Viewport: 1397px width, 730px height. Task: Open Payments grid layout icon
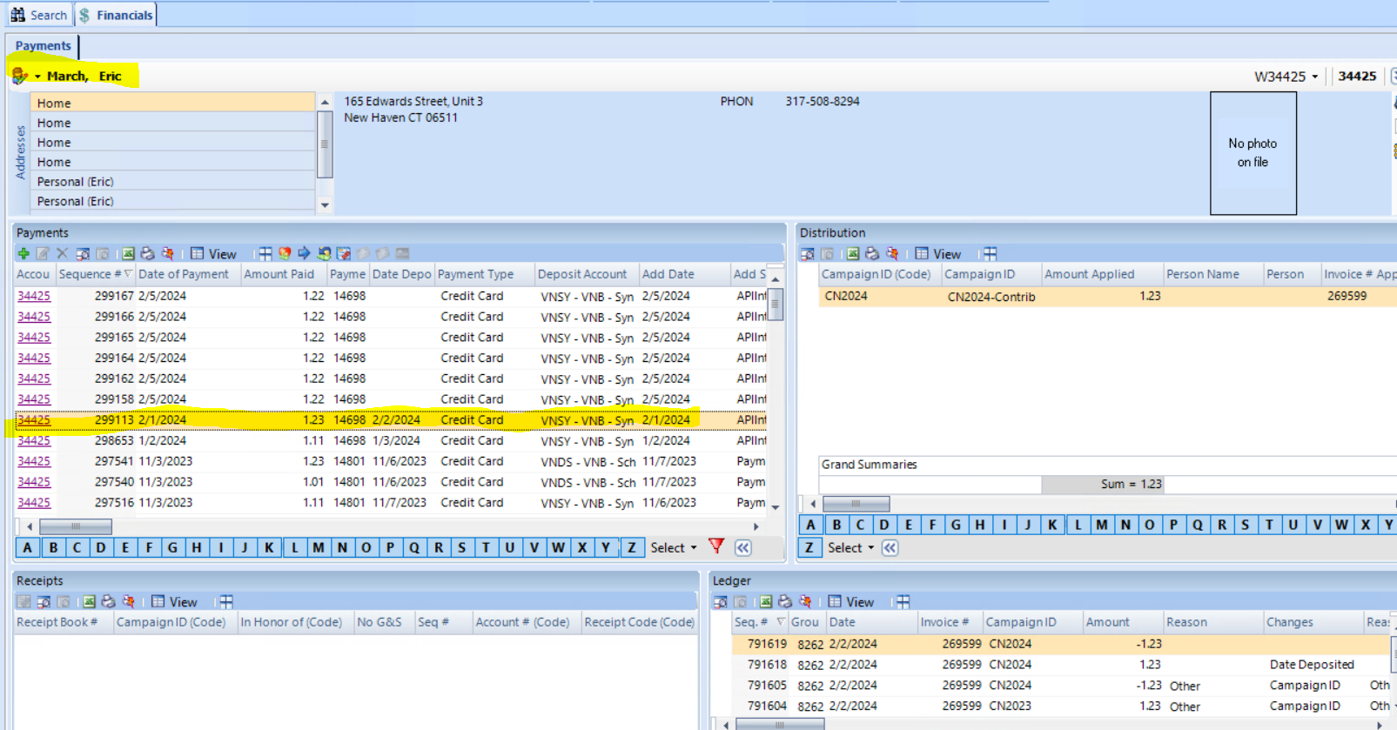click(x=265, y=253)
